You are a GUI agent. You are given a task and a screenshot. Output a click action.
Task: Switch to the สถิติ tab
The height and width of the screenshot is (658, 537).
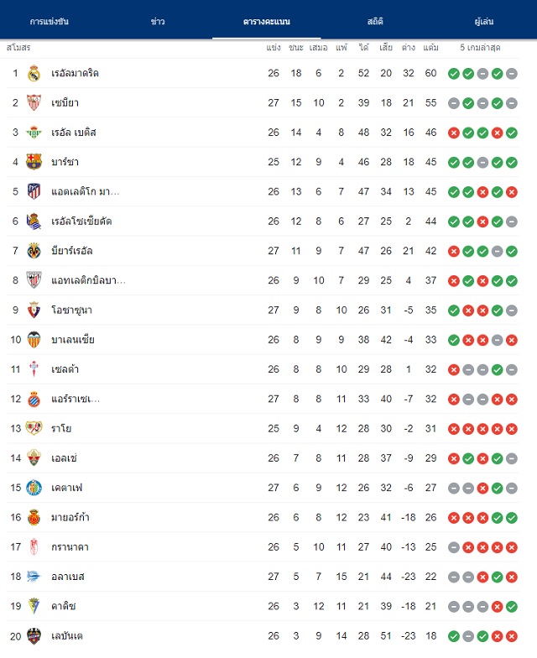(x=375, y=22)
